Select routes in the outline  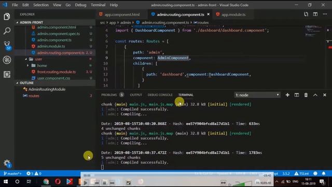34,96
